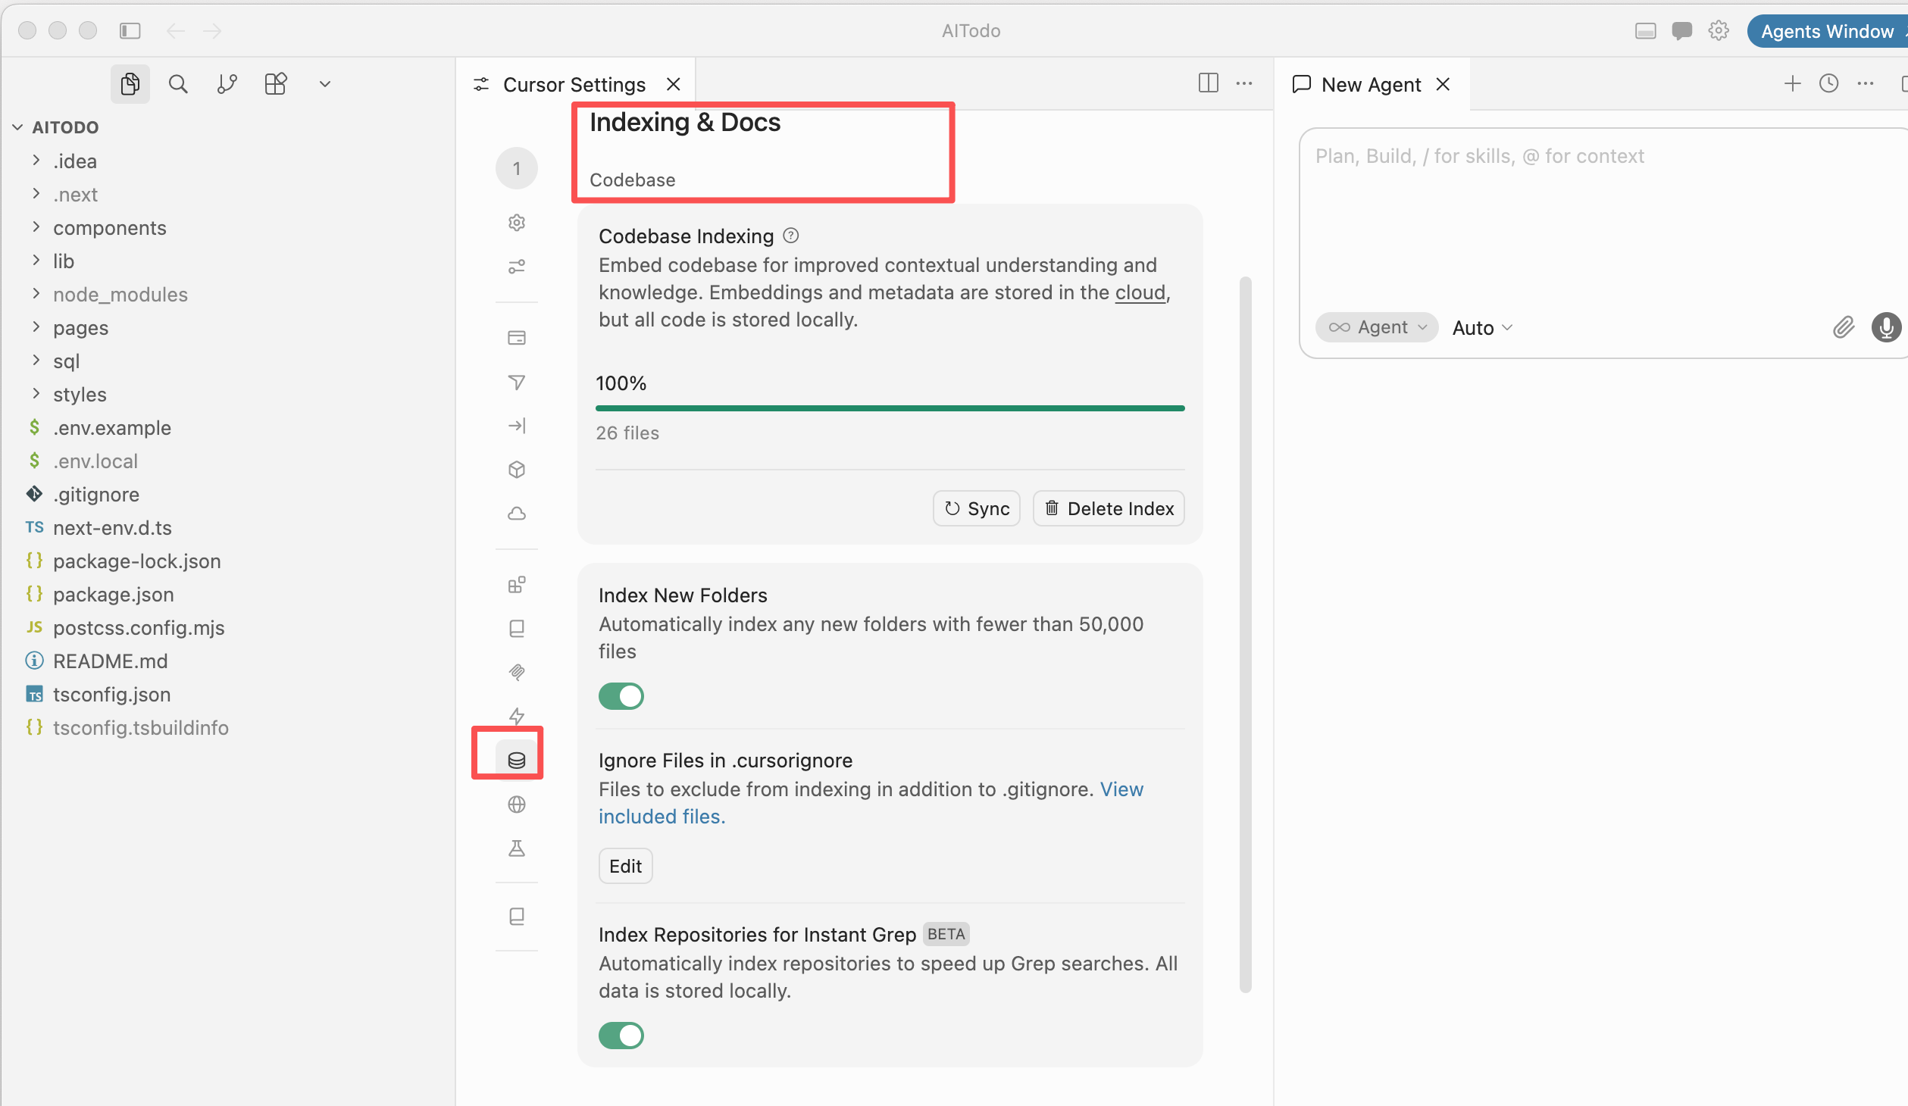Toggle the bottom panel layout icon

click(1645, 31)
